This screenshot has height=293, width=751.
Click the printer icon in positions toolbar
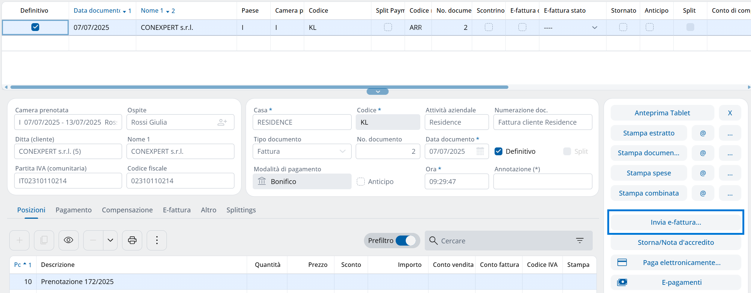[132, 240]
